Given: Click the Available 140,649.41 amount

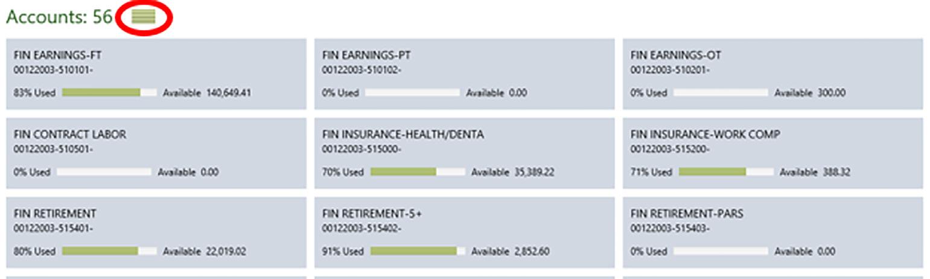Looking at the screenshot, I should (x=207, y=93).
